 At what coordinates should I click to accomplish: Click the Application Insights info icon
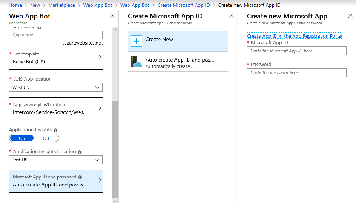click(55, 130)
